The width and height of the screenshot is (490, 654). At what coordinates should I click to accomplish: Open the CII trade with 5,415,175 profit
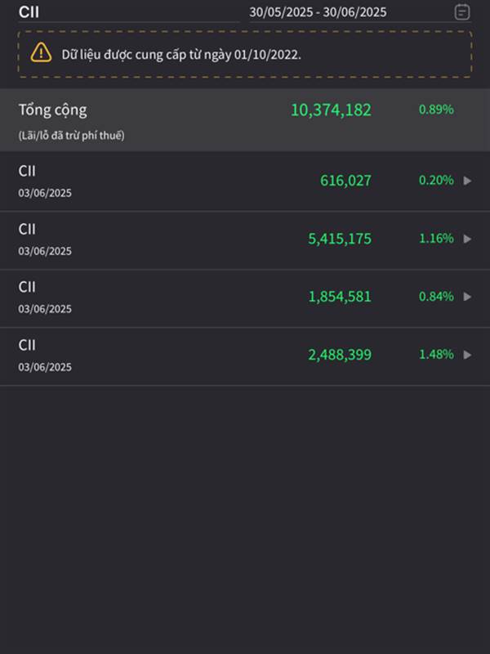(245, 240)
